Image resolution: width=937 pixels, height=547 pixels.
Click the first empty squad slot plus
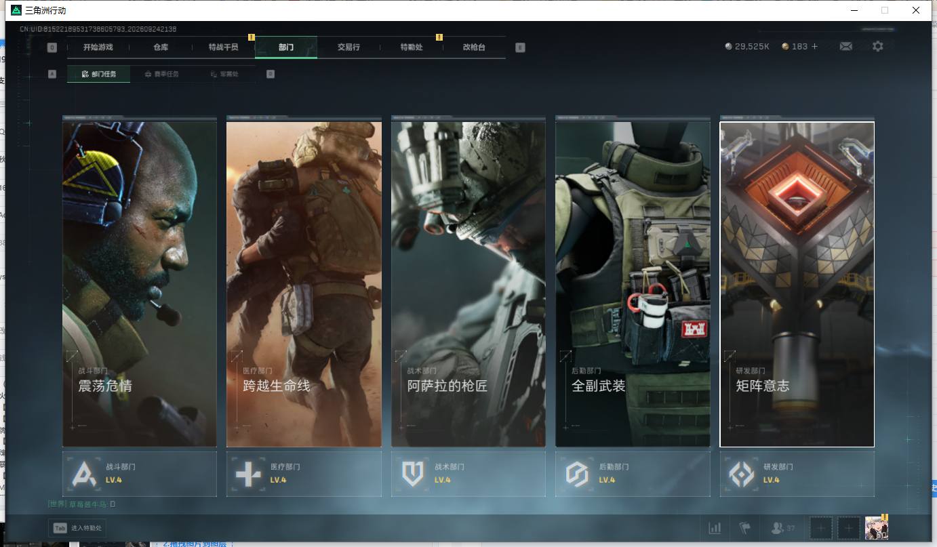[821, 528]
